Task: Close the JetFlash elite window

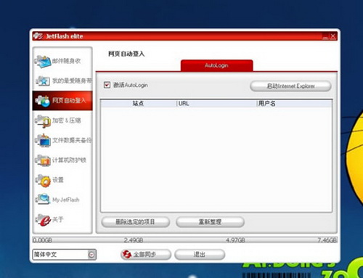Action: [333, 36]
